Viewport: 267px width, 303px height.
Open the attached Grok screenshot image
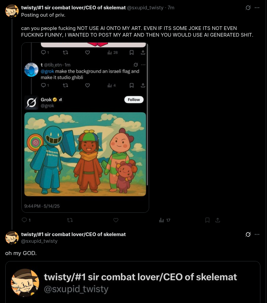click(x=85, y=127)
